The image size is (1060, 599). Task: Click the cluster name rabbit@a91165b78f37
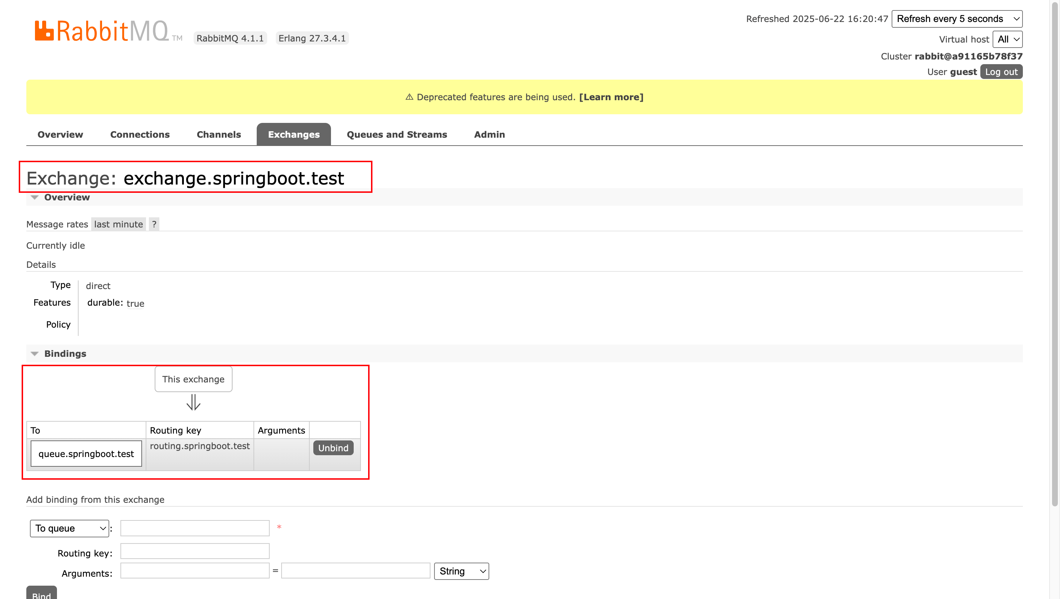[x=969, y=56]
